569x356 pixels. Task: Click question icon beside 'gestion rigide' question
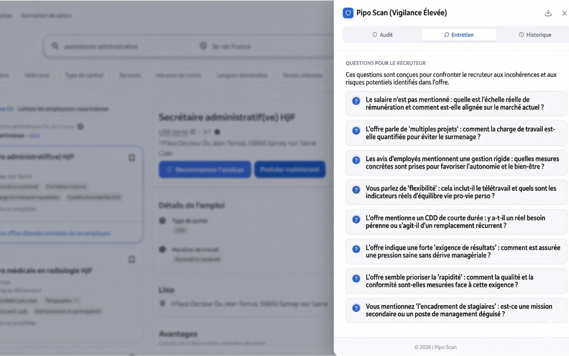tap(356, 160)
